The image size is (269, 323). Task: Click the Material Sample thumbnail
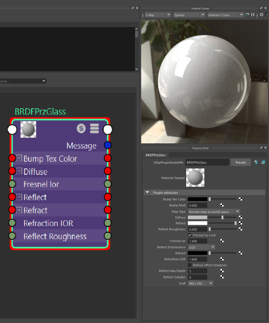[x=195, y=178]
